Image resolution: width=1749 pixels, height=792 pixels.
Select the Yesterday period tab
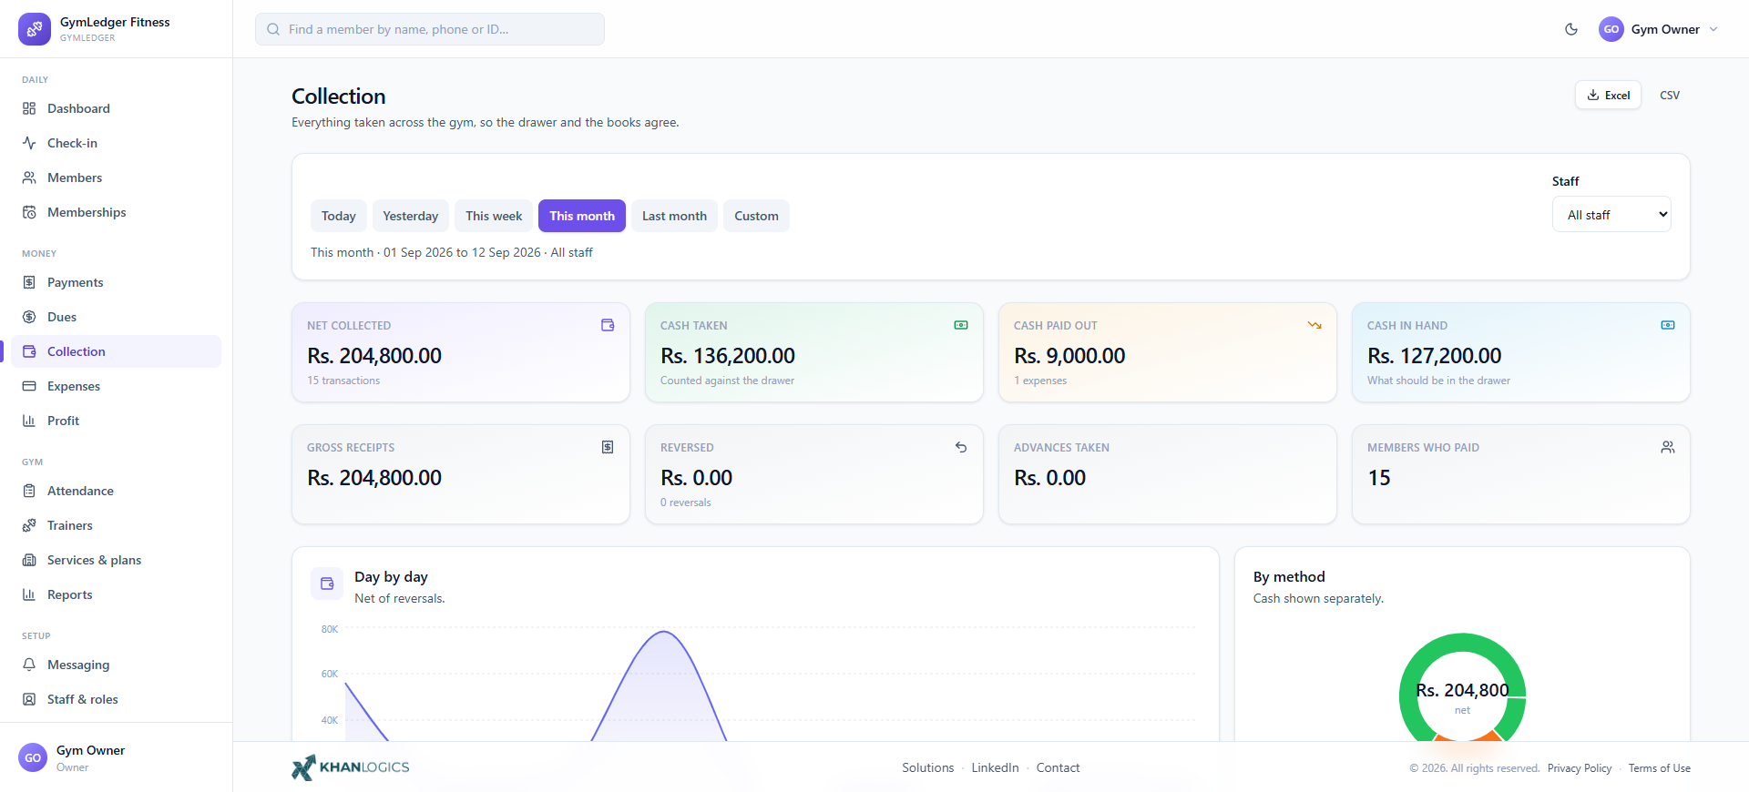pos(411,216)
